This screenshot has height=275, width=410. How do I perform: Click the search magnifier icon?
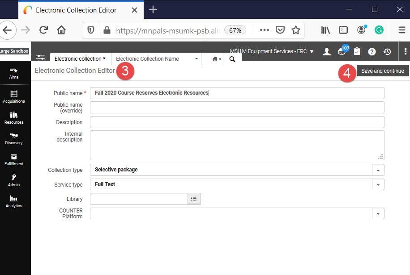pyautogui.click(x=232, y=59)
